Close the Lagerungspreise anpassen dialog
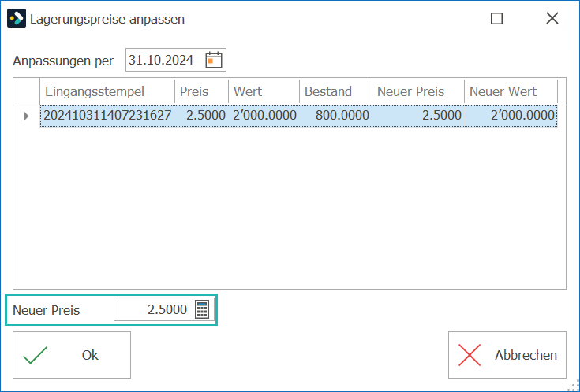Image resolution: width=580 pixels, height=392 pixels. (x=552, y=18)
